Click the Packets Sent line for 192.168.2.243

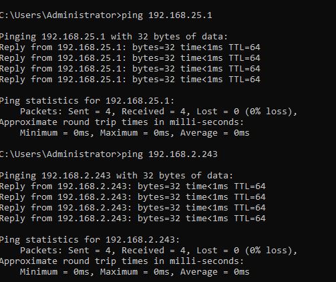(159, 251)
